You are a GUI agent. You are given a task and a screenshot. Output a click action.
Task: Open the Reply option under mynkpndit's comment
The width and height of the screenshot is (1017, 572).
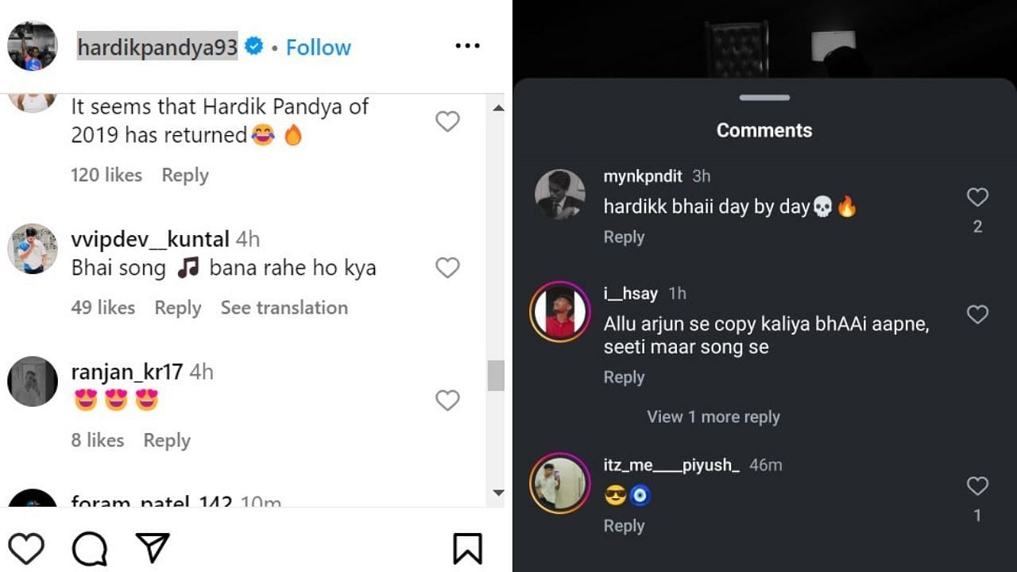click(624, 237)
